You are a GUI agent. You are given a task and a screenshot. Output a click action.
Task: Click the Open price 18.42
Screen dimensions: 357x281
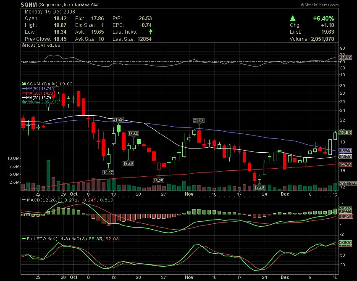click(x=60, y=19)
